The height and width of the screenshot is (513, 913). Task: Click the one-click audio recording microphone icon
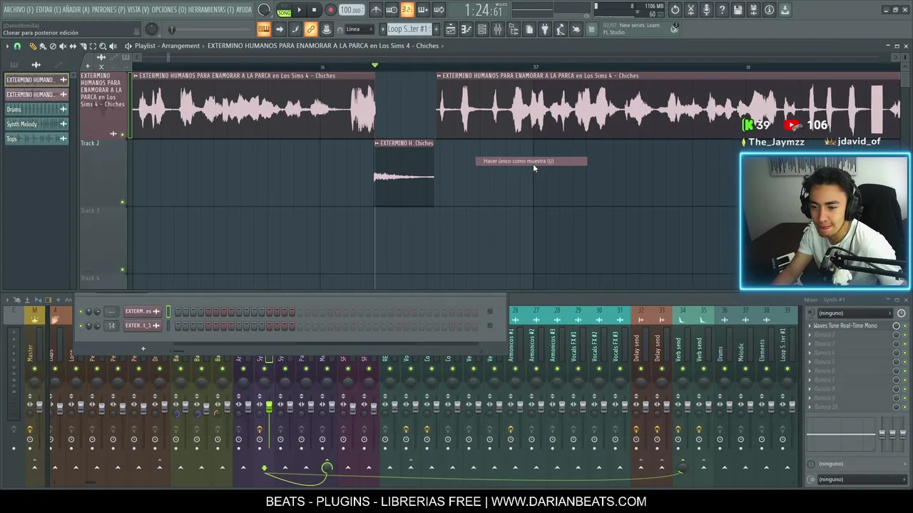(x=706, y=10)
